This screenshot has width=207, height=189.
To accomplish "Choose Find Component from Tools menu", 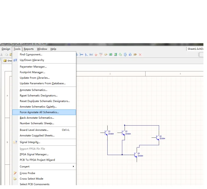I will (44, 54).
